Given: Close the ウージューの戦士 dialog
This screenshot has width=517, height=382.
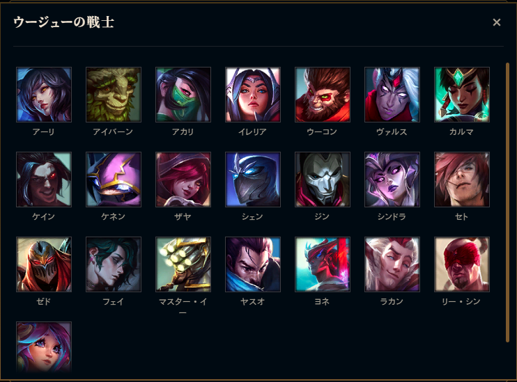Looking at the screenshot, I should [497, 22].
